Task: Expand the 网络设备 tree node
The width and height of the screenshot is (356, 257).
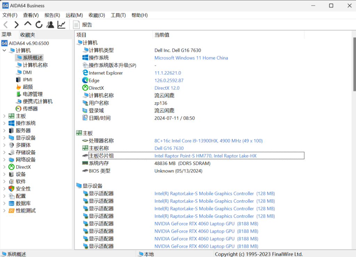Action: point(4,159)
